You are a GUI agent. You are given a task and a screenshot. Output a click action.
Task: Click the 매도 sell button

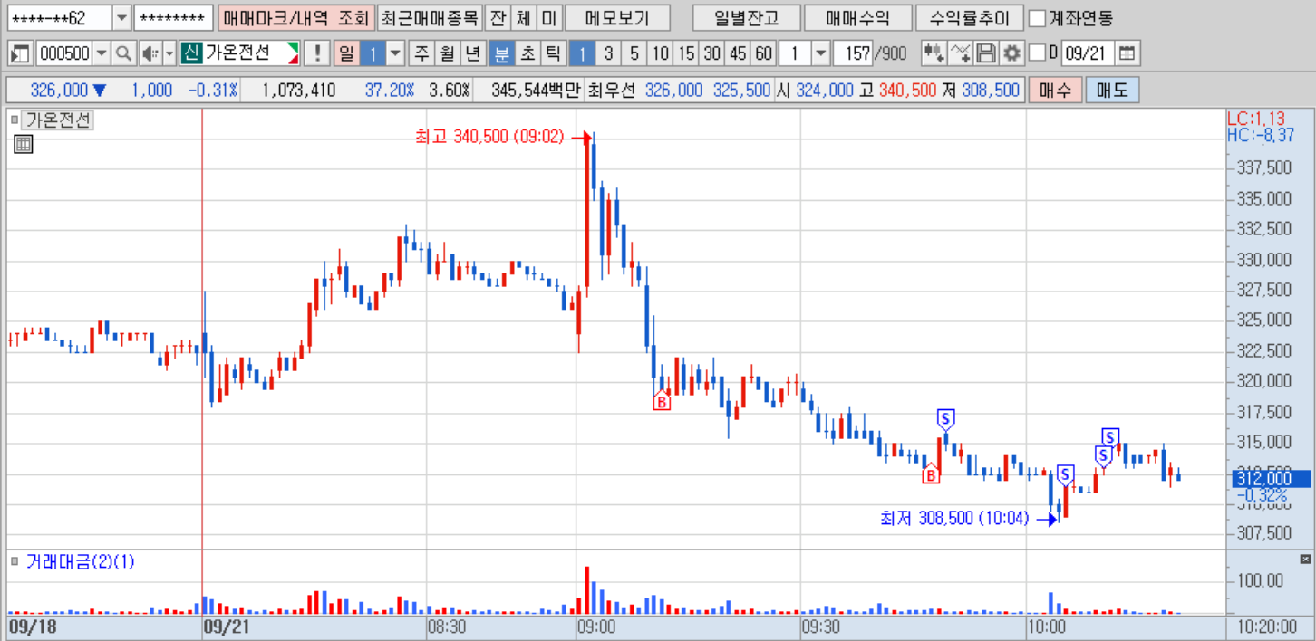coord(1112,91)
